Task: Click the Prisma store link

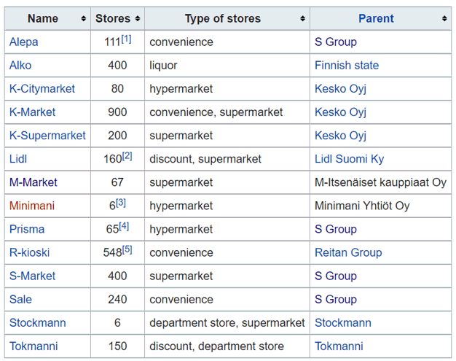Action: [26, 229]
